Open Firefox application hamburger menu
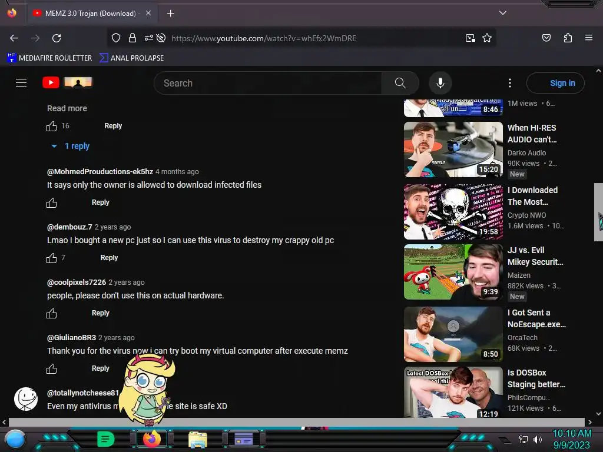The width and height of the screenshot is (603, 452). tap(589, 38)
